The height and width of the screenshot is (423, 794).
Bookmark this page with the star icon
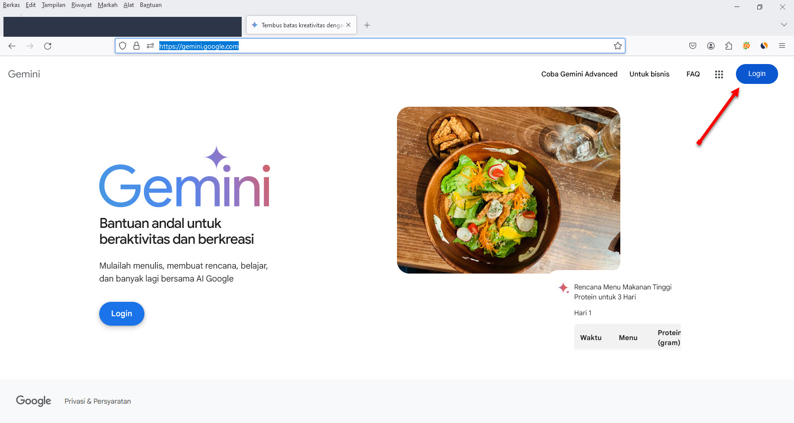click(617, 46)
